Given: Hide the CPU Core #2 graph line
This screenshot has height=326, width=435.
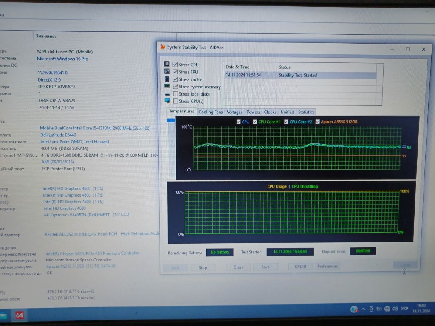Looking at the screenshot, I should (286, 121).
